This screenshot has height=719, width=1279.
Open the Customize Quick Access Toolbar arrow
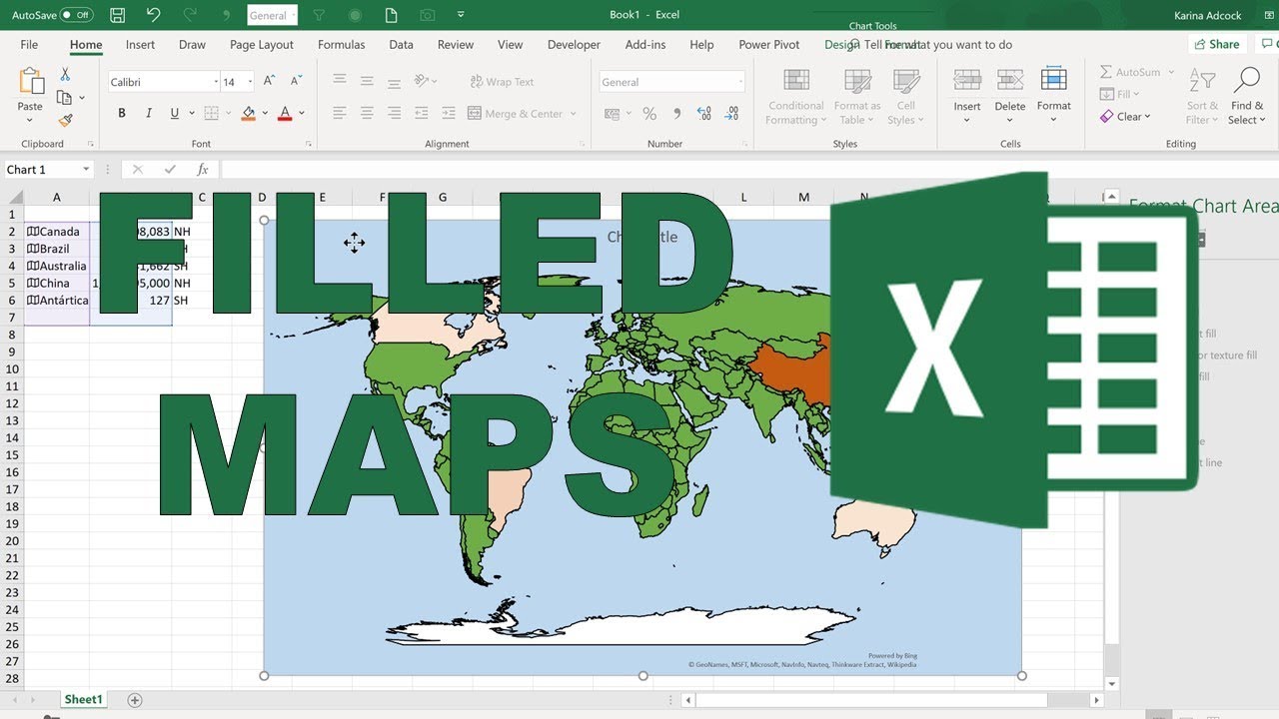click(x=460, y=15)
